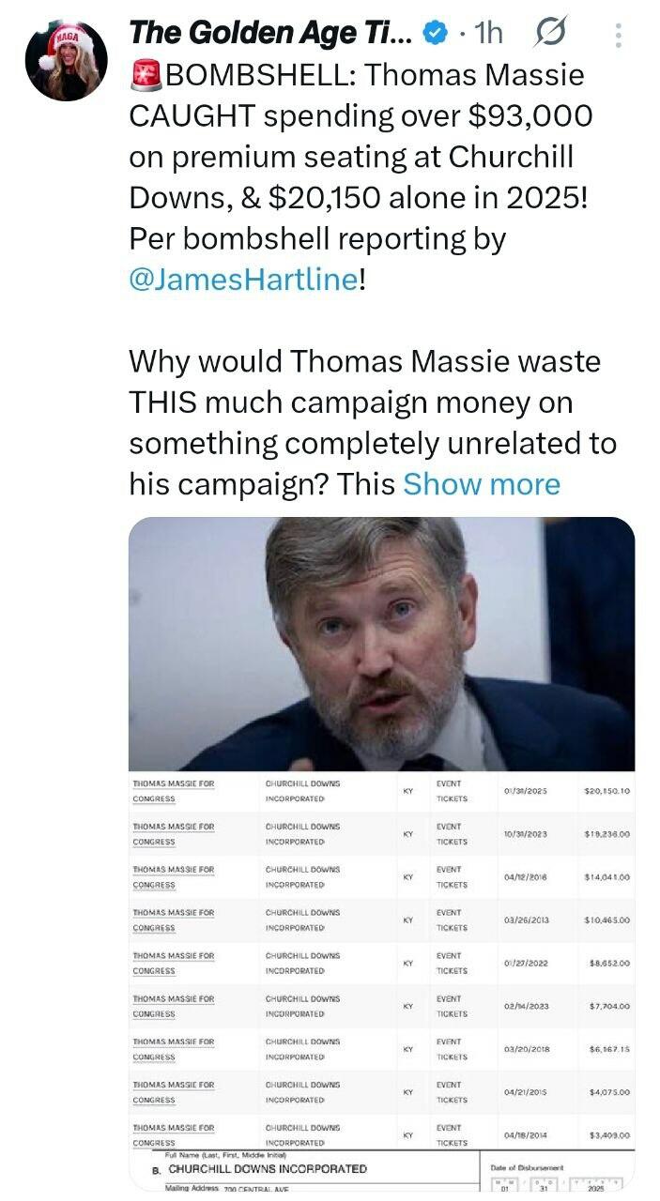Click the bold CHURCHILL DOWNS INCORPORATED form name

tap(267, 1169)
